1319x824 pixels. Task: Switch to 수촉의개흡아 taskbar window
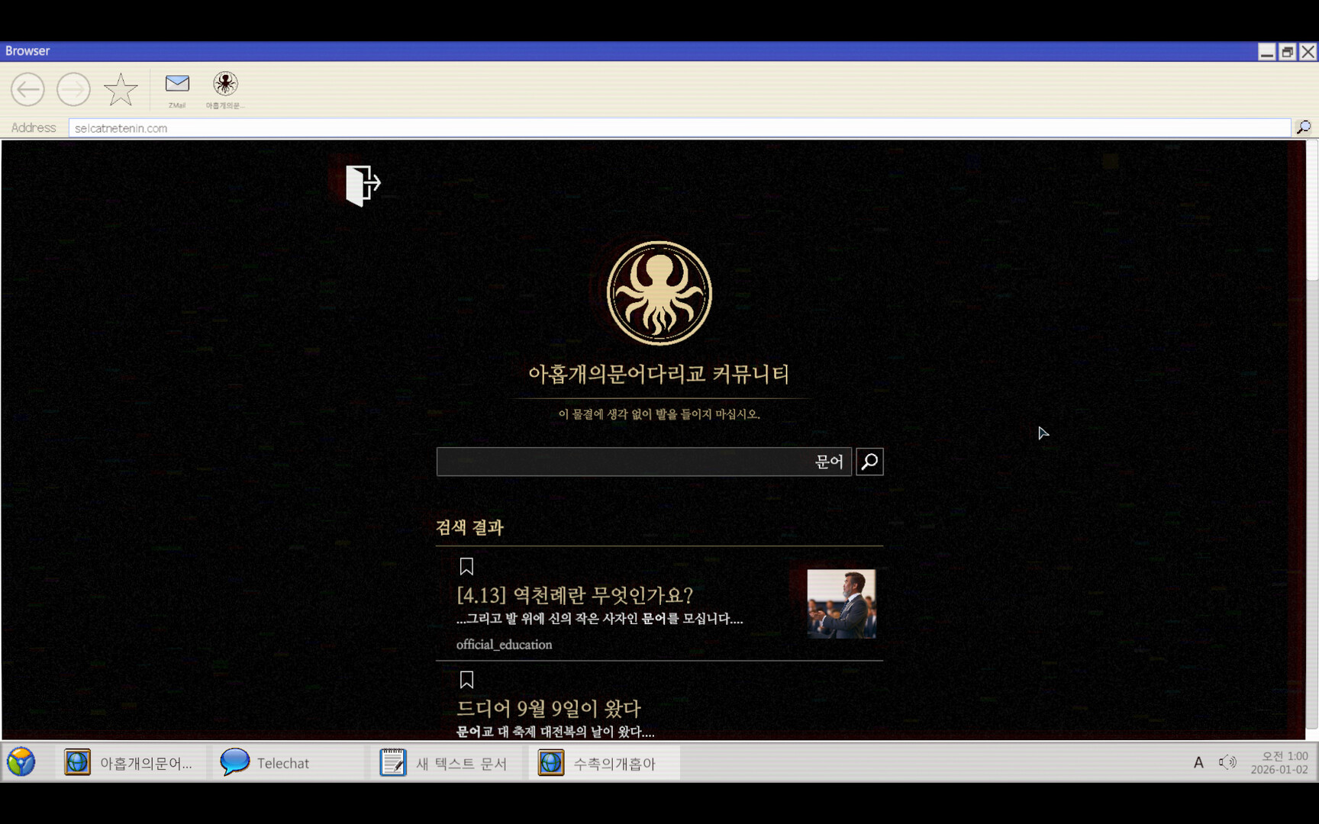click(x=604, y=763)
